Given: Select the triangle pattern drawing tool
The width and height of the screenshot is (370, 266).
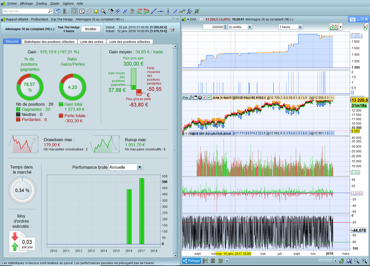Looking at the screenshot, I should click(x=146, y=11).
